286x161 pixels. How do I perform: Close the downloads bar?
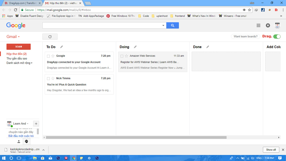pyautogui.click(x=283, y=150)
